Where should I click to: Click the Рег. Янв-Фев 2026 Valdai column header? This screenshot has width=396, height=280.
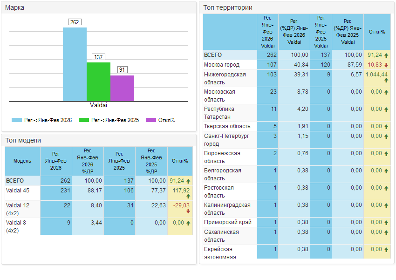(x=267, y=32)
